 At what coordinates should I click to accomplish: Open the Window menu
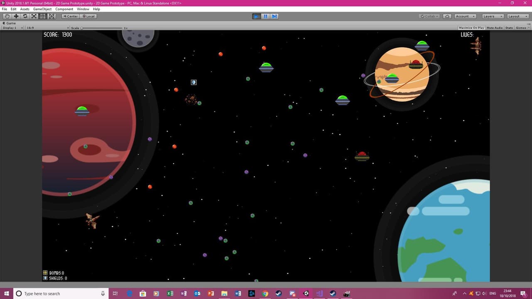point(83,9)
